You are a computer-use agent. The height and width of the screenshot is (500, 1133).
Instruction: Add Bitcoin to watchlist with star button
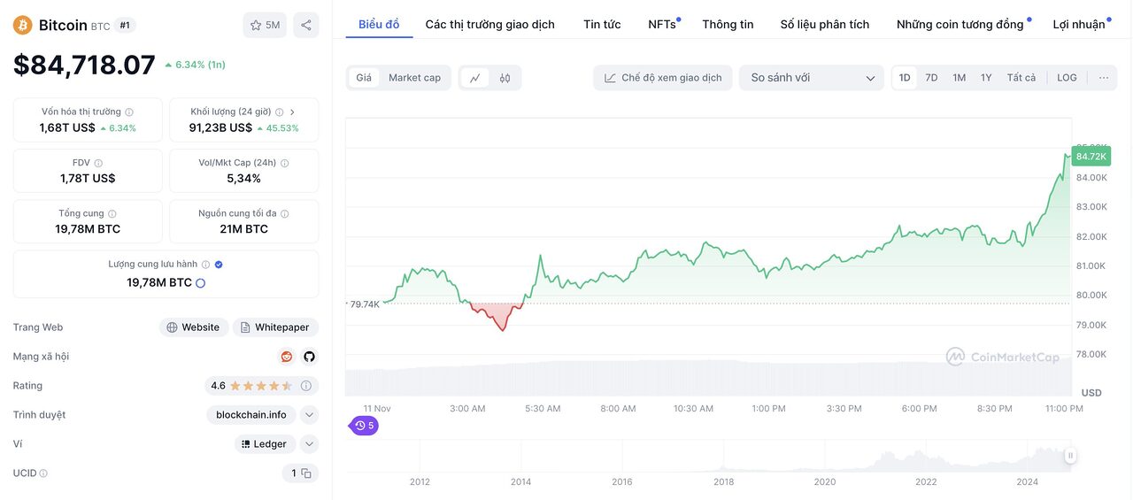click(x=265, y=25)
